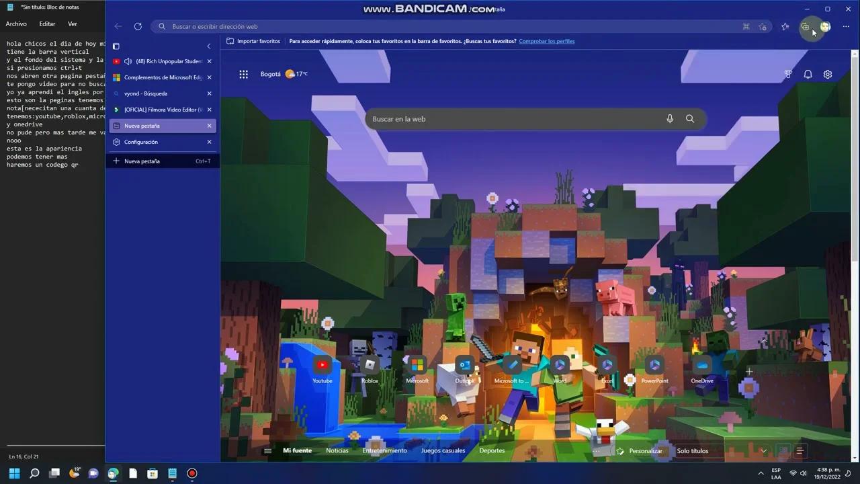Open Comprobar los perfiles link

[x=547, y=41]
